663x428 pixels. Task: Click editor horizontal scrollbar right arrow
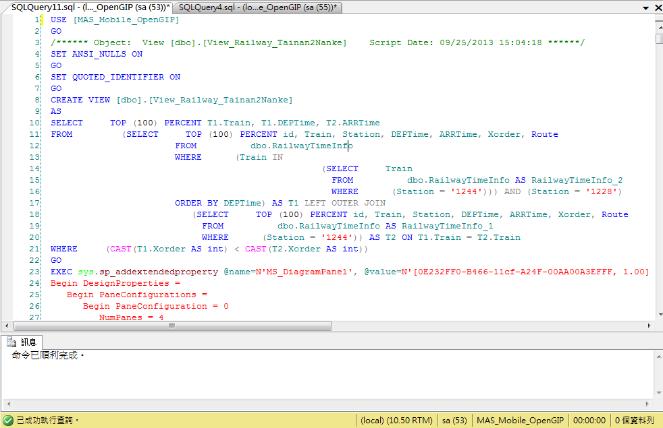click(648, 326)
